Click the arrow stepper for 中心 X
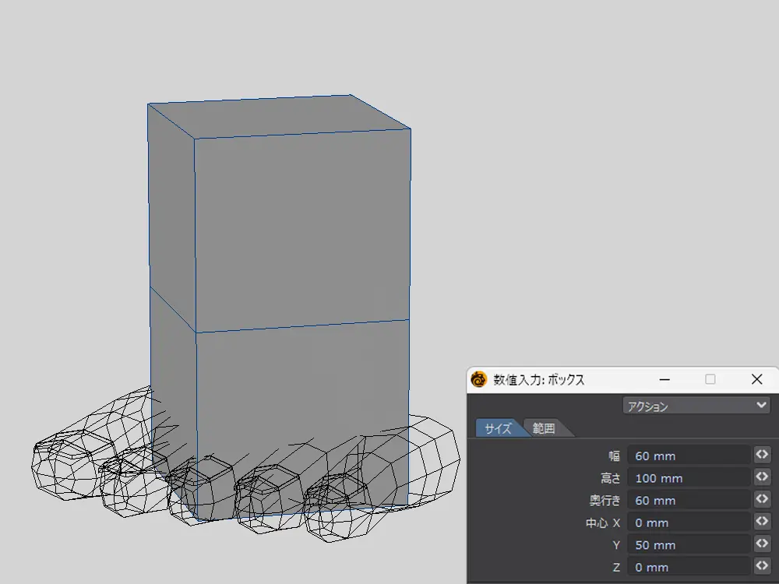This screenshot has width=779, height=584. 762,522
